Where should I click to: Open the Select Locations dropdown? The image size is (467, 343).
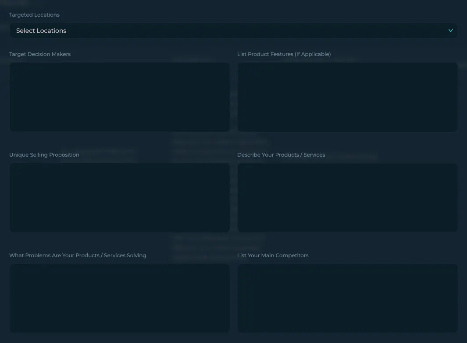[233, 31]
